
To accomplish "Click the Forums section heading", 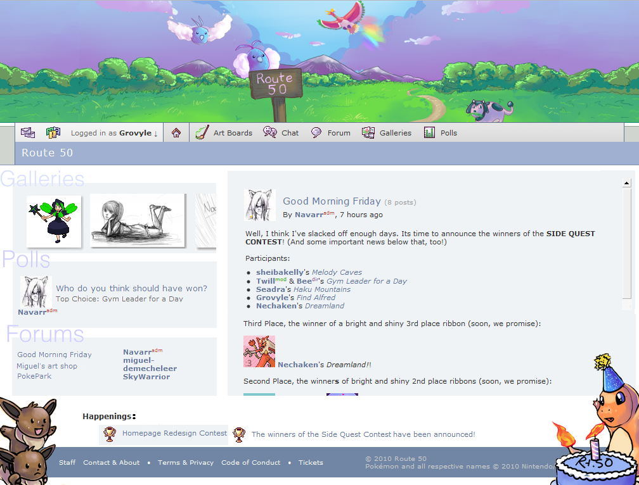I will coord(45,334).
